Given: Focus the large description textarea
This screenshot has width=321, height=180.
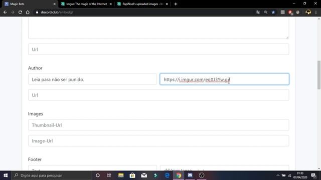Looking at the screenshot, I should (158, 28).
